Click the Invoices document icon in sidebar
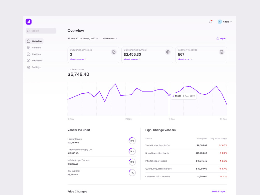The image size is (260, 195). [29, 54]
